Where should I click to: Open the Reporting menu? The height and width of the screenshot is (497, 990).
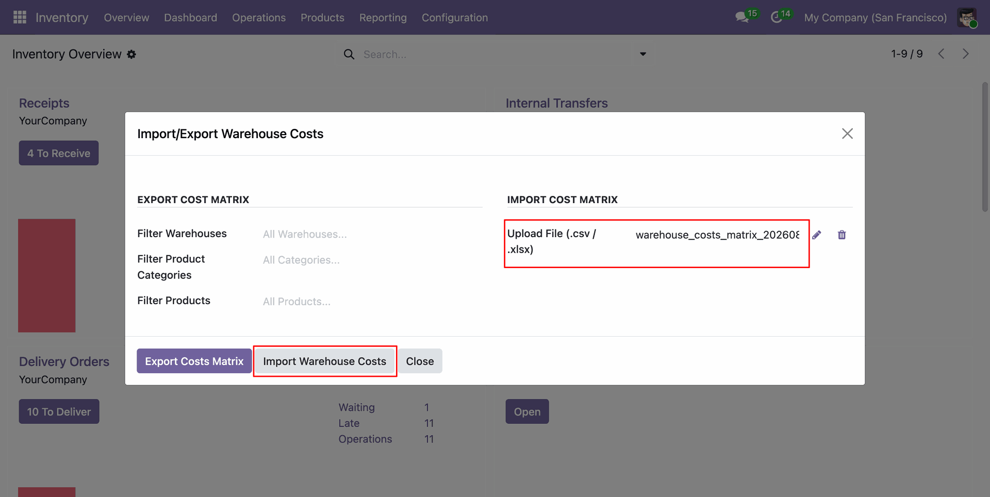(x=383, y=18)
